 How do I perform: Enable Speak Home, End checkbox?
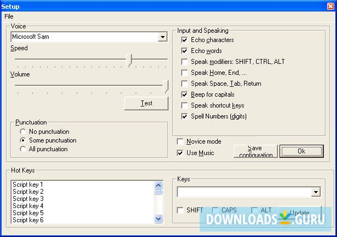click(x=184, y=73)
